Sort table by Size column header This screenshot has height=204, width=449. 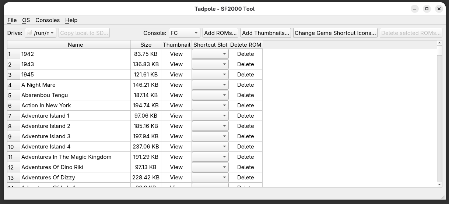point(146,45)
